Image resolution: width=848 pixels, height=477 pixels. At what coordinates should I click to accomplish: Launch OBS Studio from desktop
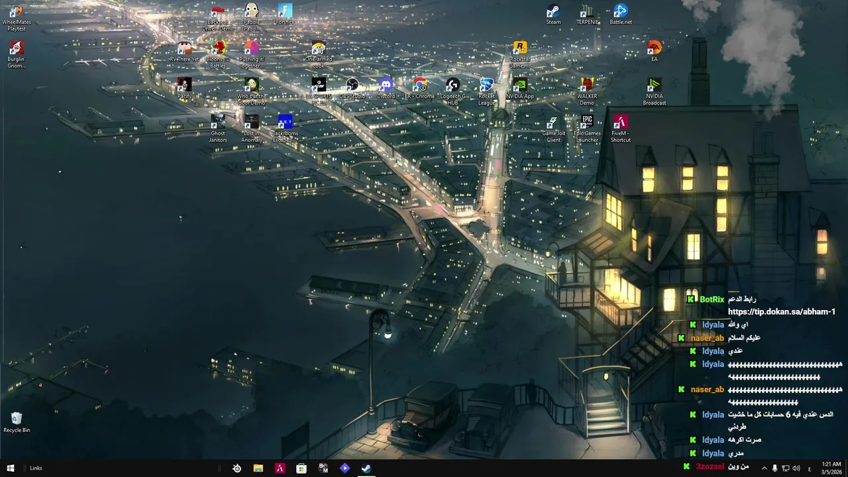(x=352, y=89)
